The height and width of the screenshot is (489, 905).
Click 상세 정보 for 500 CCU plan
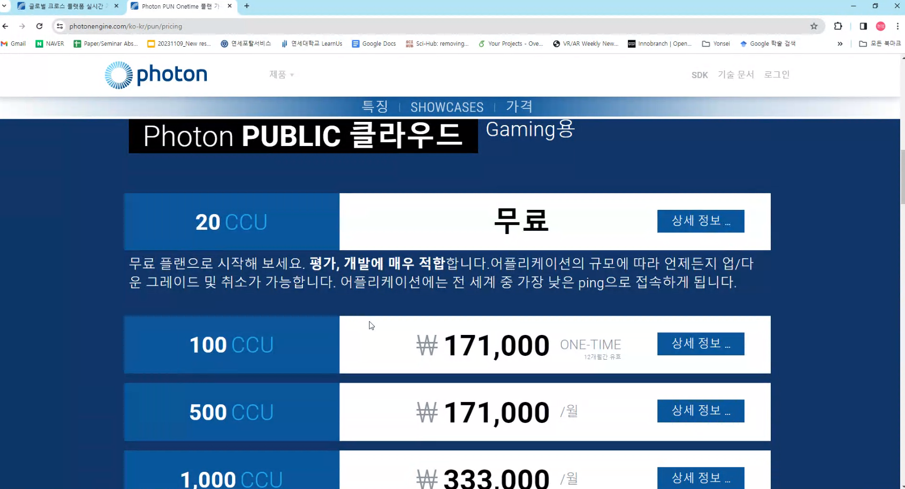click(x=700, y=411)
